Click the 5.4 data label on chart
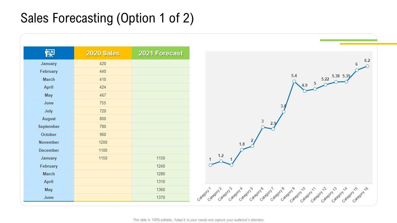The width and height of the screenshot is (397, 223). coord(294,76)
